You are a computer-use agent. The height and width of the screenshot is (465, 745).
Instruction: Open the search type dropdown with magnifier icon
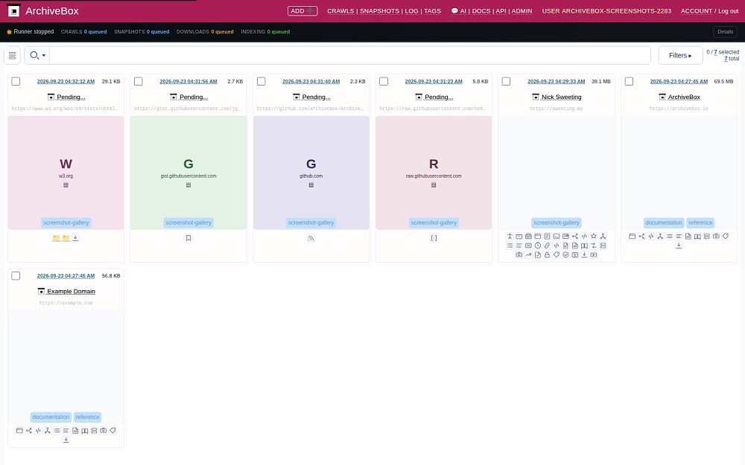click(37, 56)
